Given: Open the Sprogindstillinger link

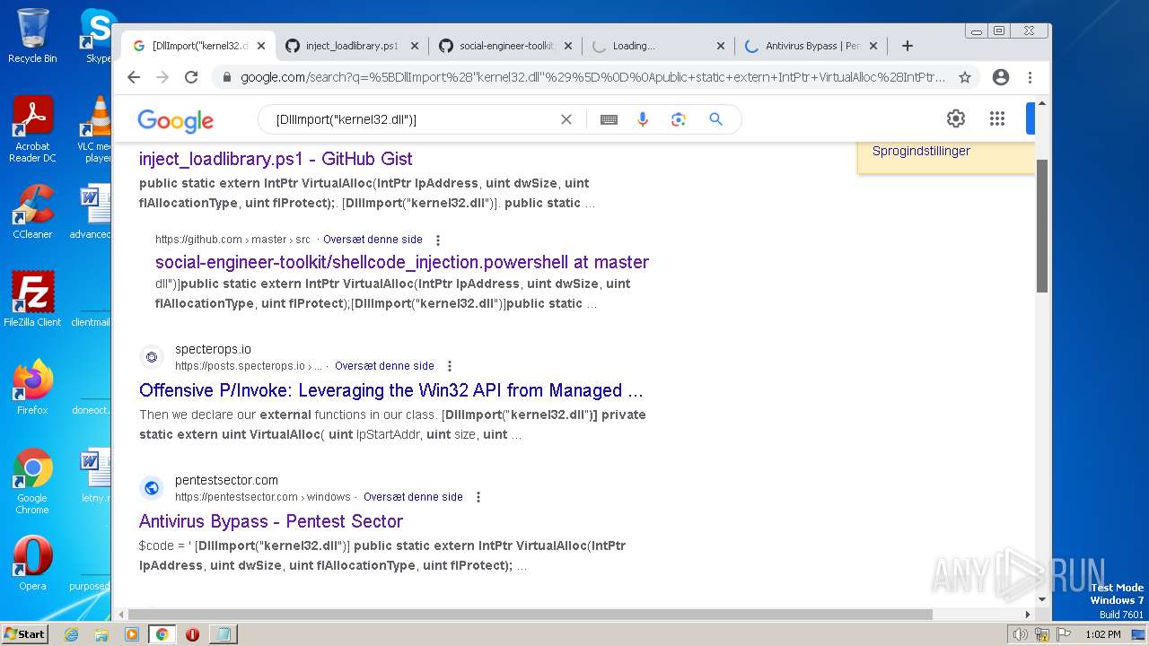Looking at the screenshot, I should [921, 151].
